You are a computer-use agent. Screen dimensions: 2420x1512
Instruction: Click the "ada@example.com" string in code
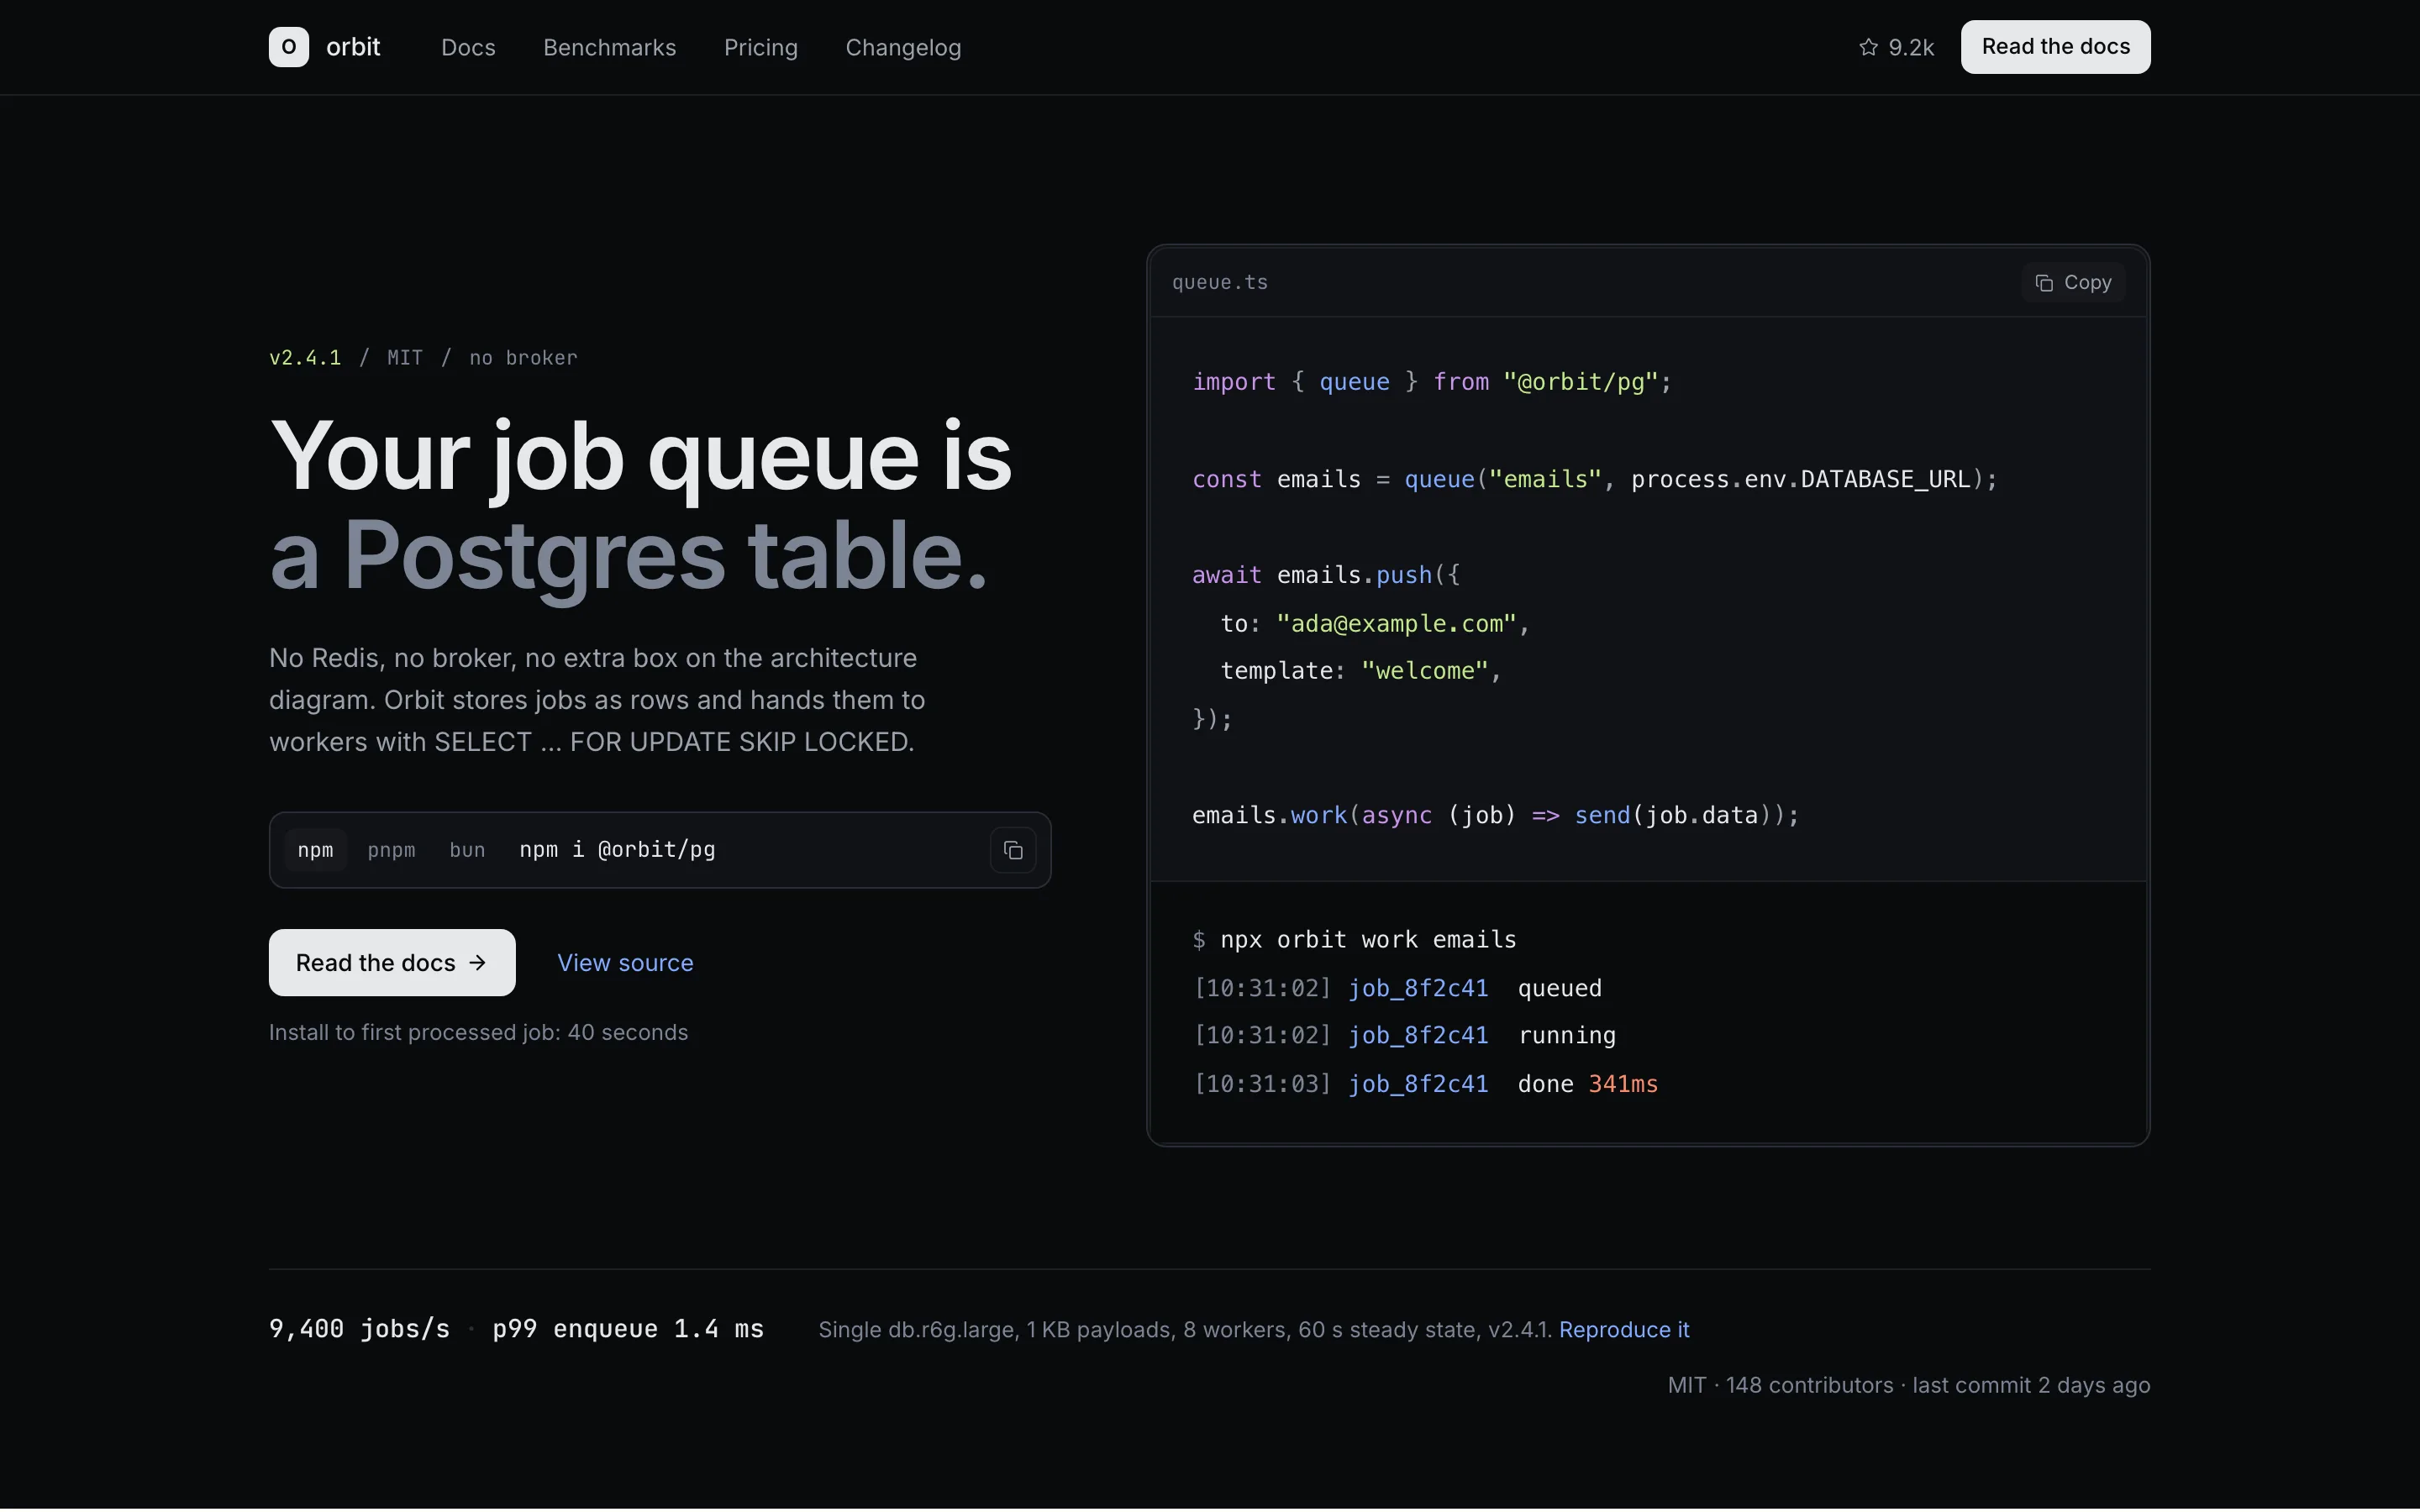point(1397,623)
